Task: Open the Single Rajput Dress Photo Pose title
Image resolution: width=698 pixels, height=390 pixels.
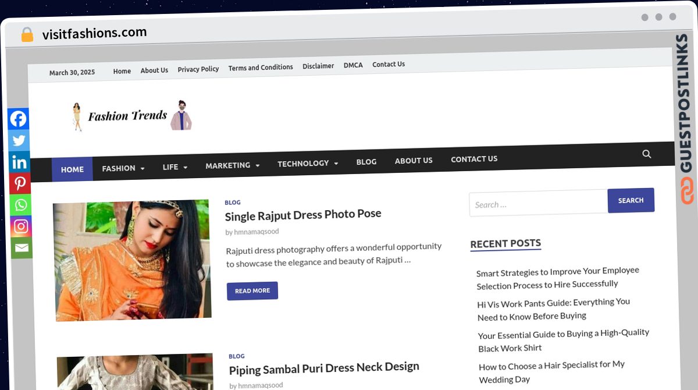Action: point(303,215)
